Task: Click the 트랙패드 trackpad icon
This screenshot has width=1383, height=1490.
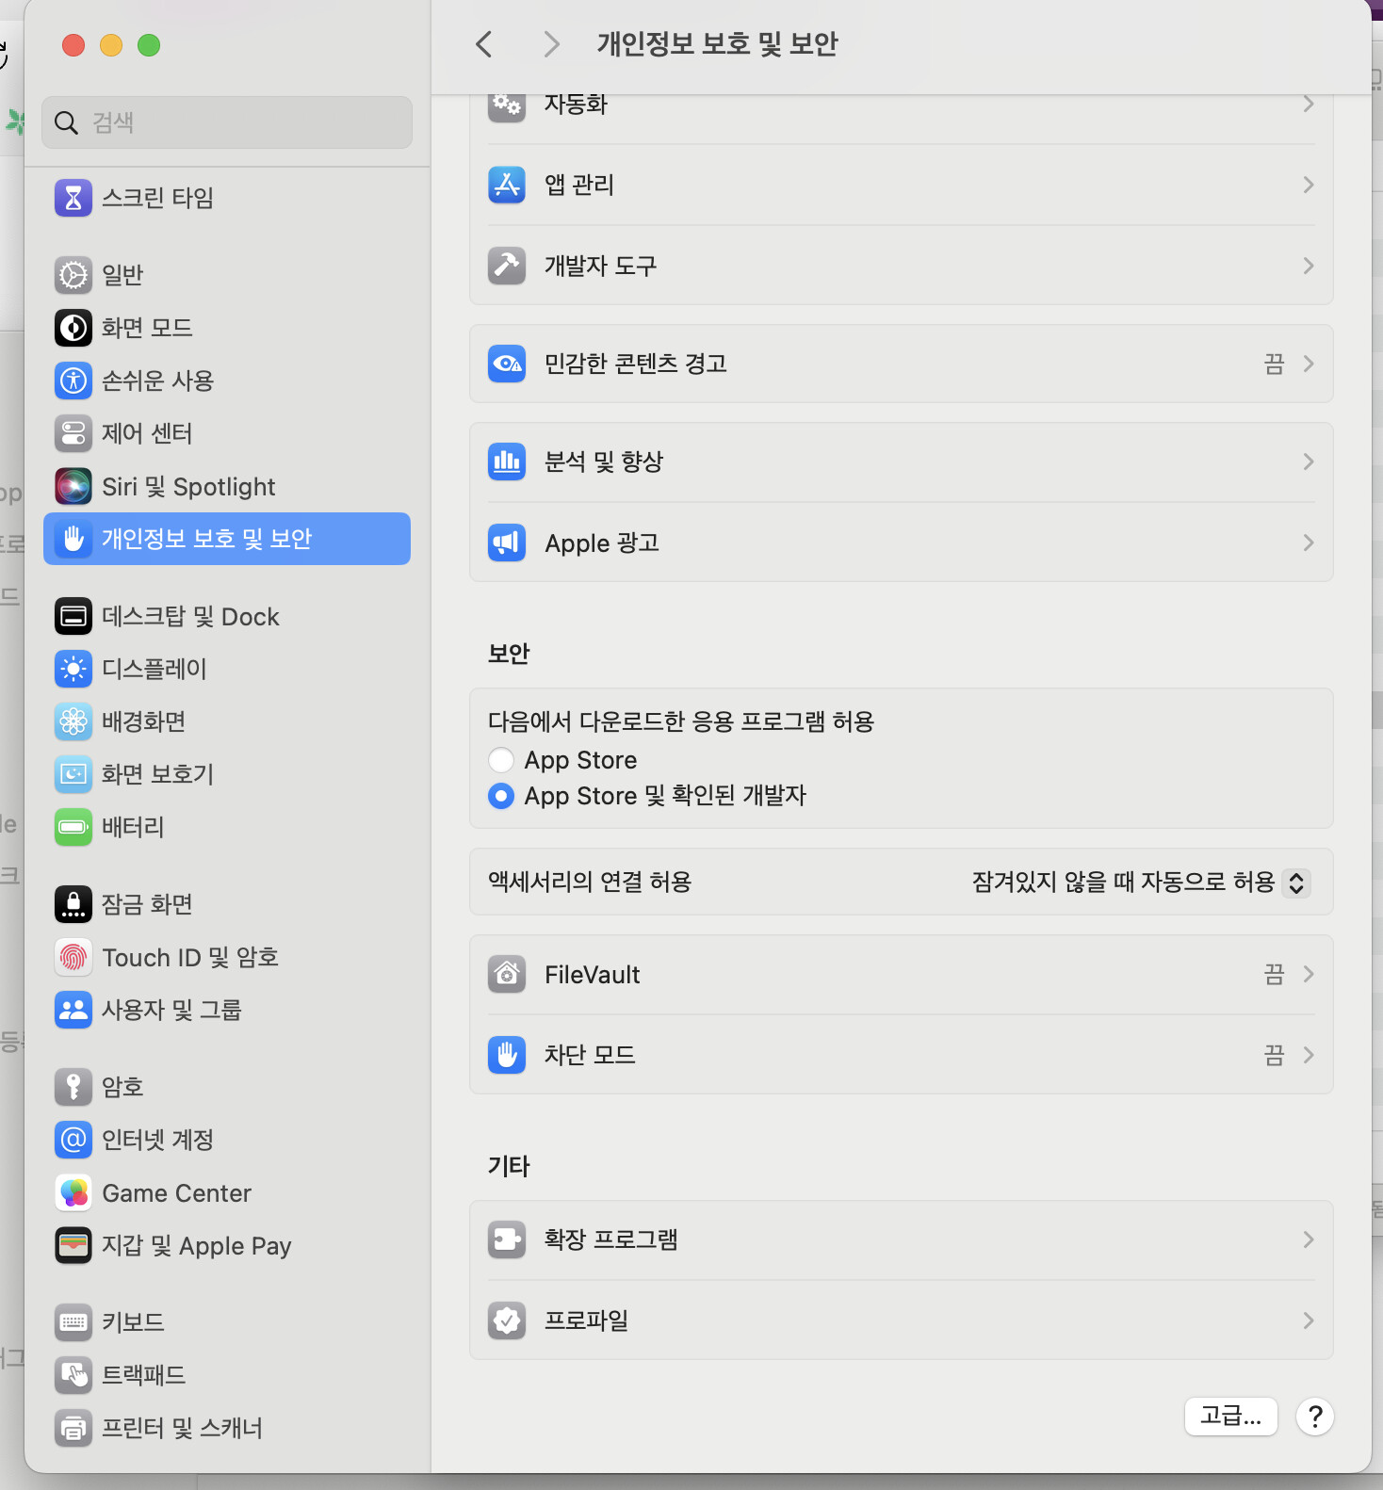Action: click(73, 1375)
